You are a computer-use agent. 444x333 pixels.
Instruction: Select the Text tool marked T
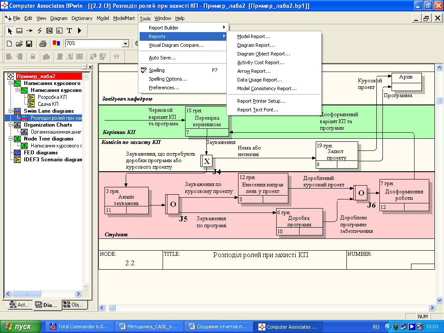point(69,31)
